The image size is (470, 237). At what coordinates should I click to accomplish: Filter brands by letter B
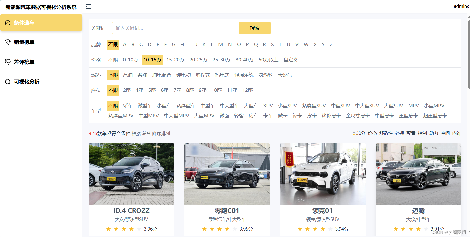133,45
